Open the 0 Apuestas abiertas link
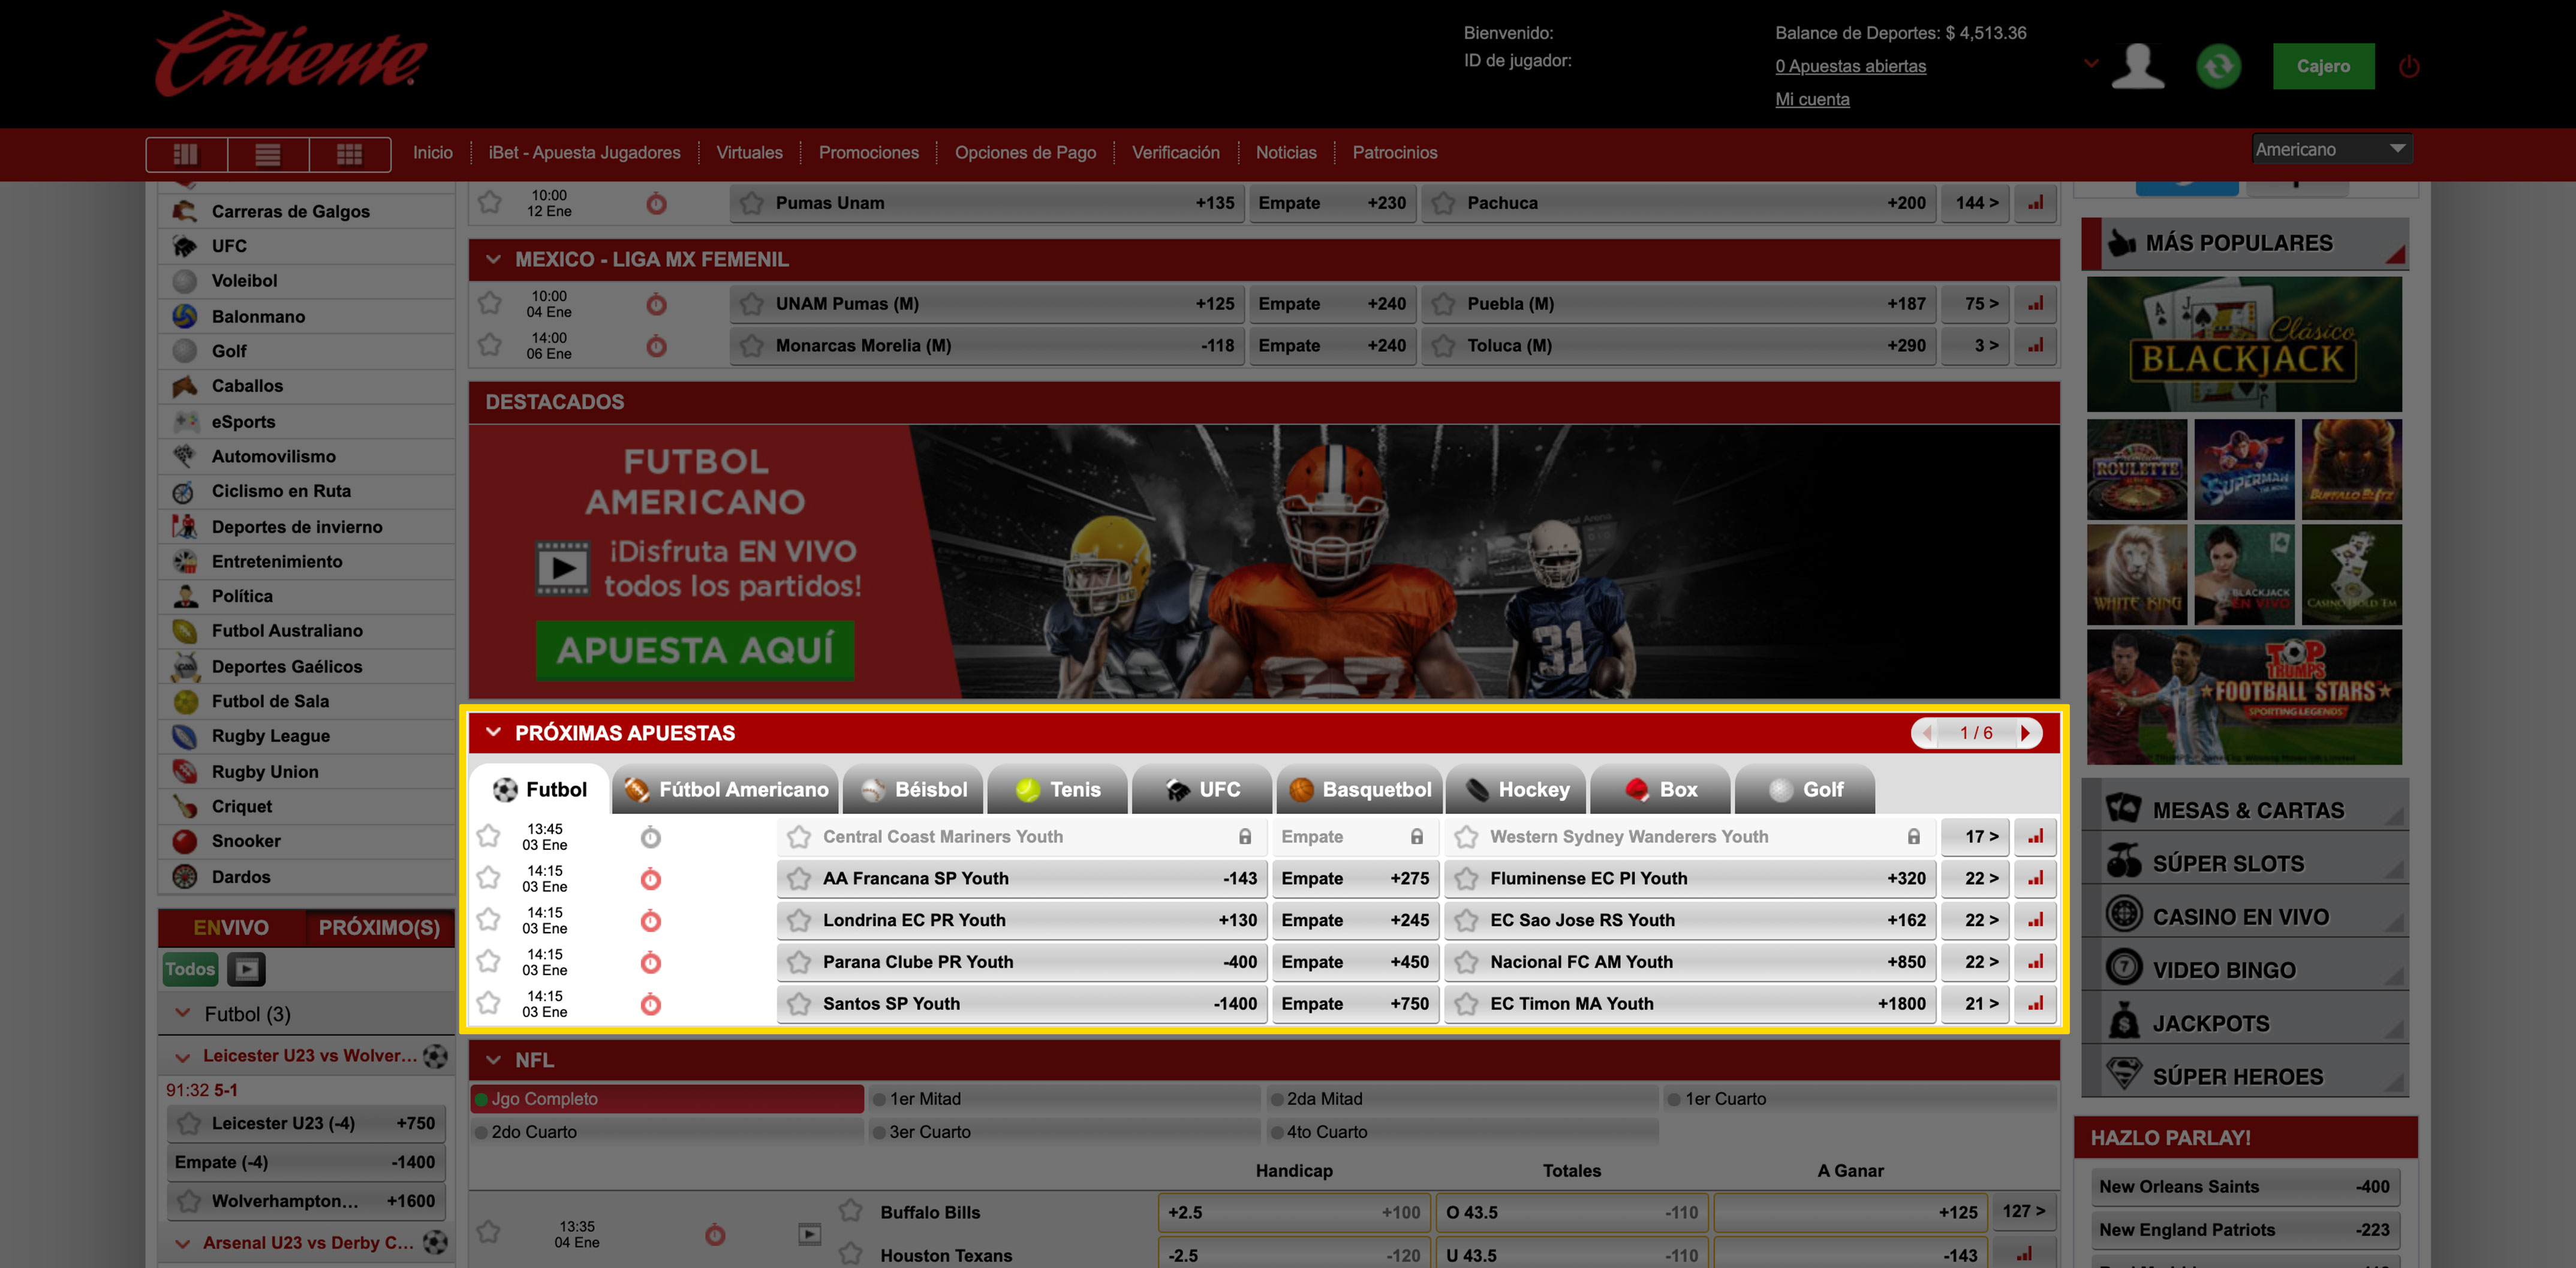Screen dimensions: 2576x1268 (1850, 66)
